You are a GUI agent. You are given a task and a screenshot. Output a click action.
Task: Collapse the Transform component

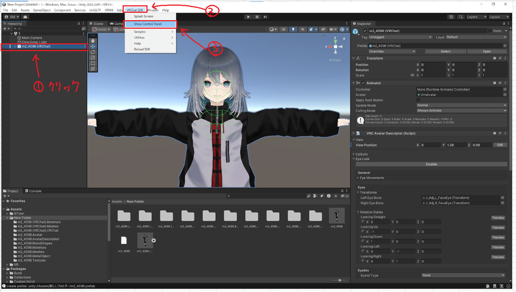click(x=354, y=58)
